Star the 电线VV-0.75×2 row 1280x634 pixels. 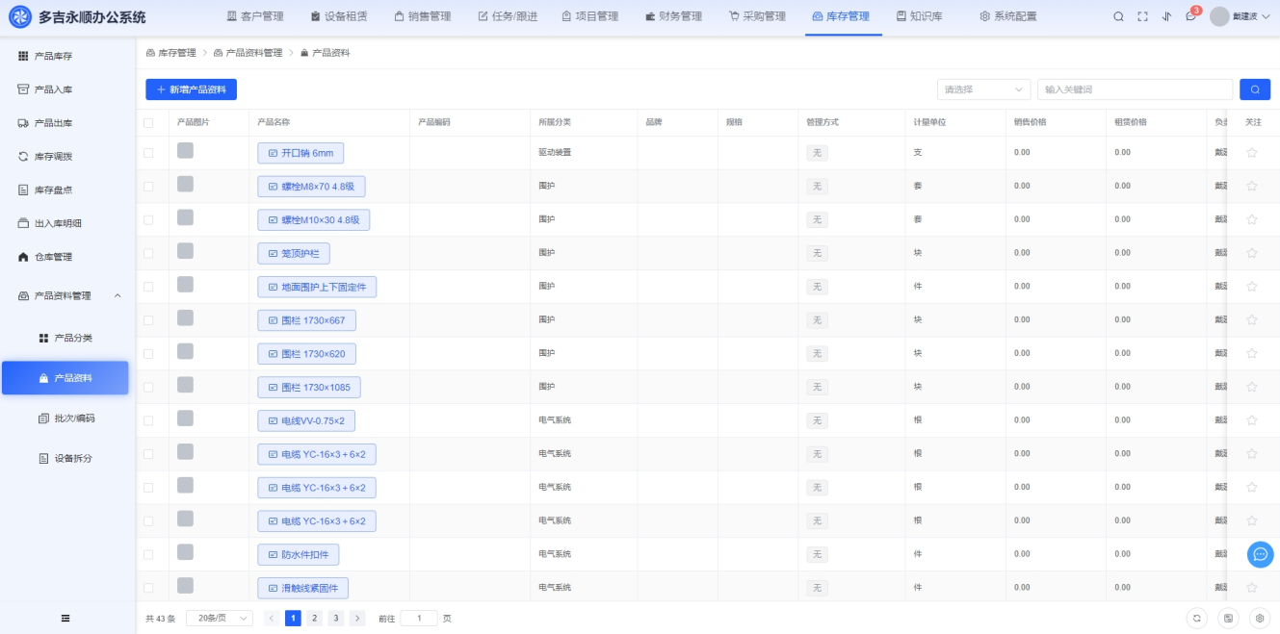[x=1252, y=420]
